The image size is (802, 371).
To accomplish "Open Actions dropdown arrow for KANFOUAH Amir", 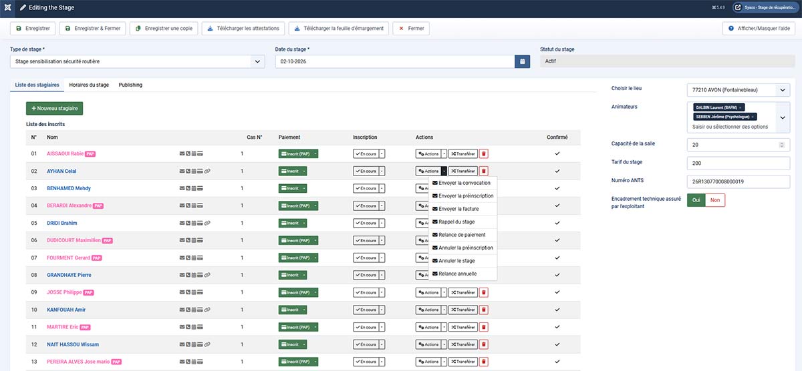I will (444, 310).
